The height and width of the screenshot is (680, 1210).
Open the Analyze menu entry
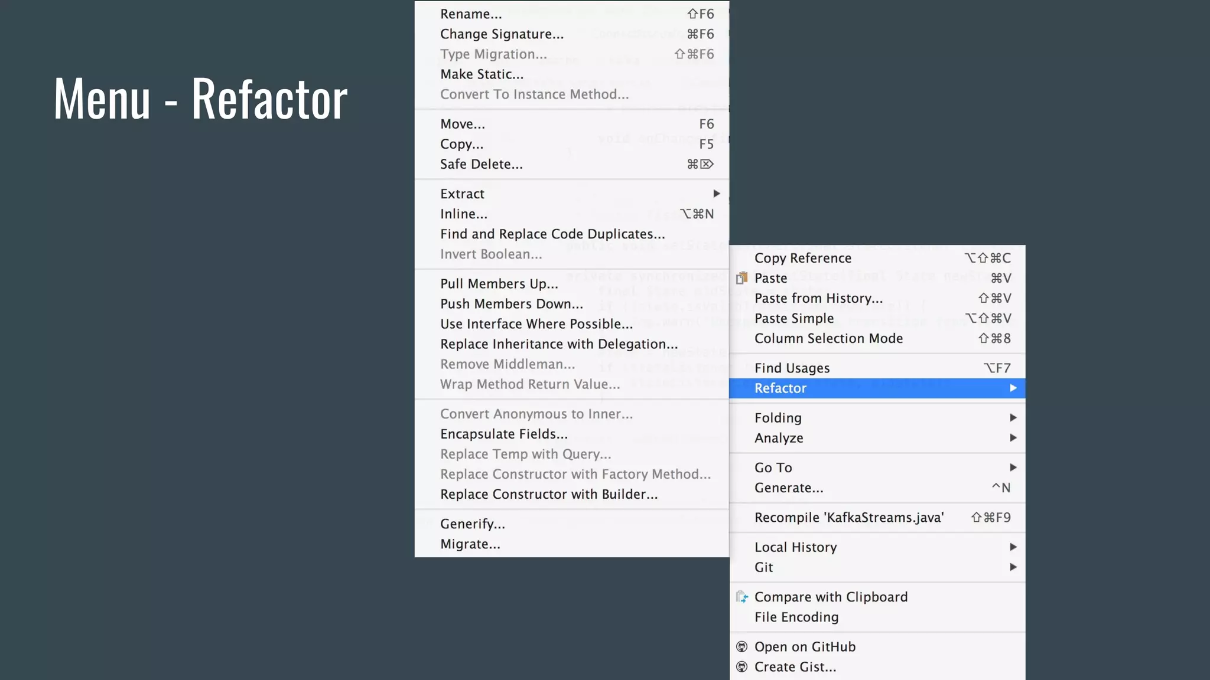point(877,438)
